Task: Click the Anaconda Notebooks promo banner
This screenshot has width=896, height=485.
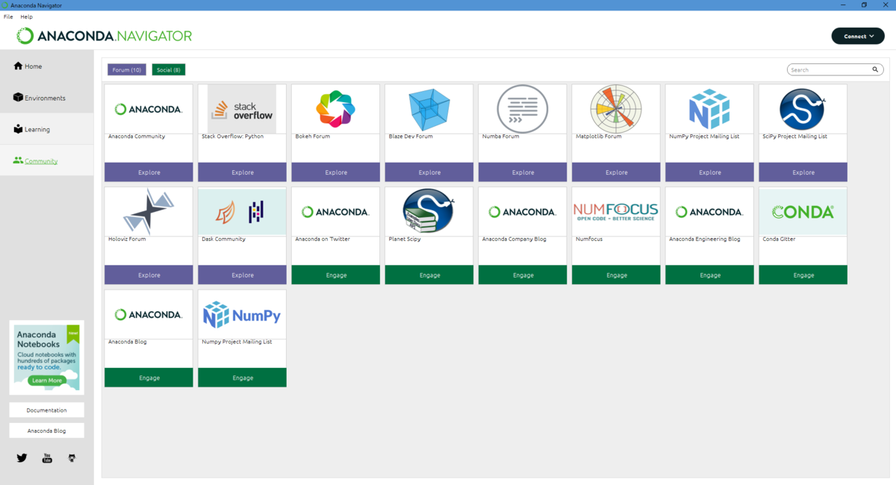Action: pos(46,357)
